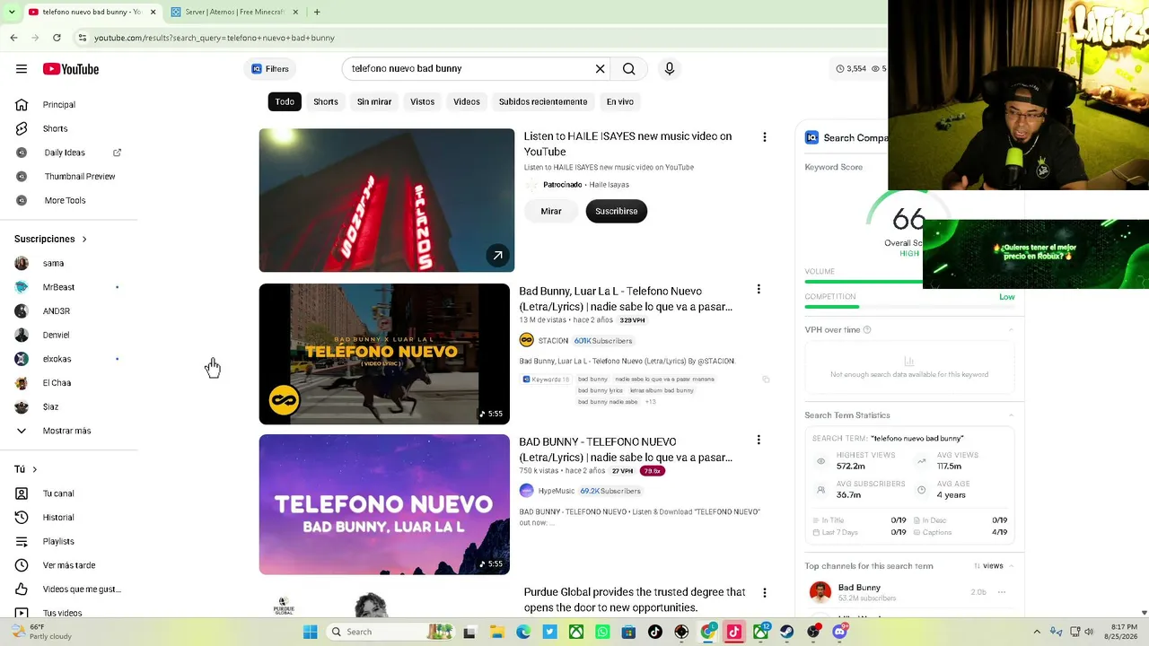Open Ver más tarde in the sidebar
The image size is (1149, 646).
point(69,565)
